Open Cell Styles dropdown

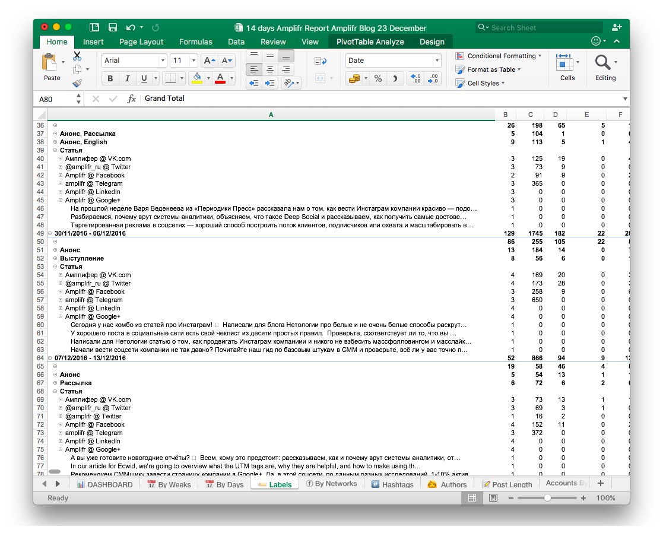pyautogui.click(x=480, y=83)
